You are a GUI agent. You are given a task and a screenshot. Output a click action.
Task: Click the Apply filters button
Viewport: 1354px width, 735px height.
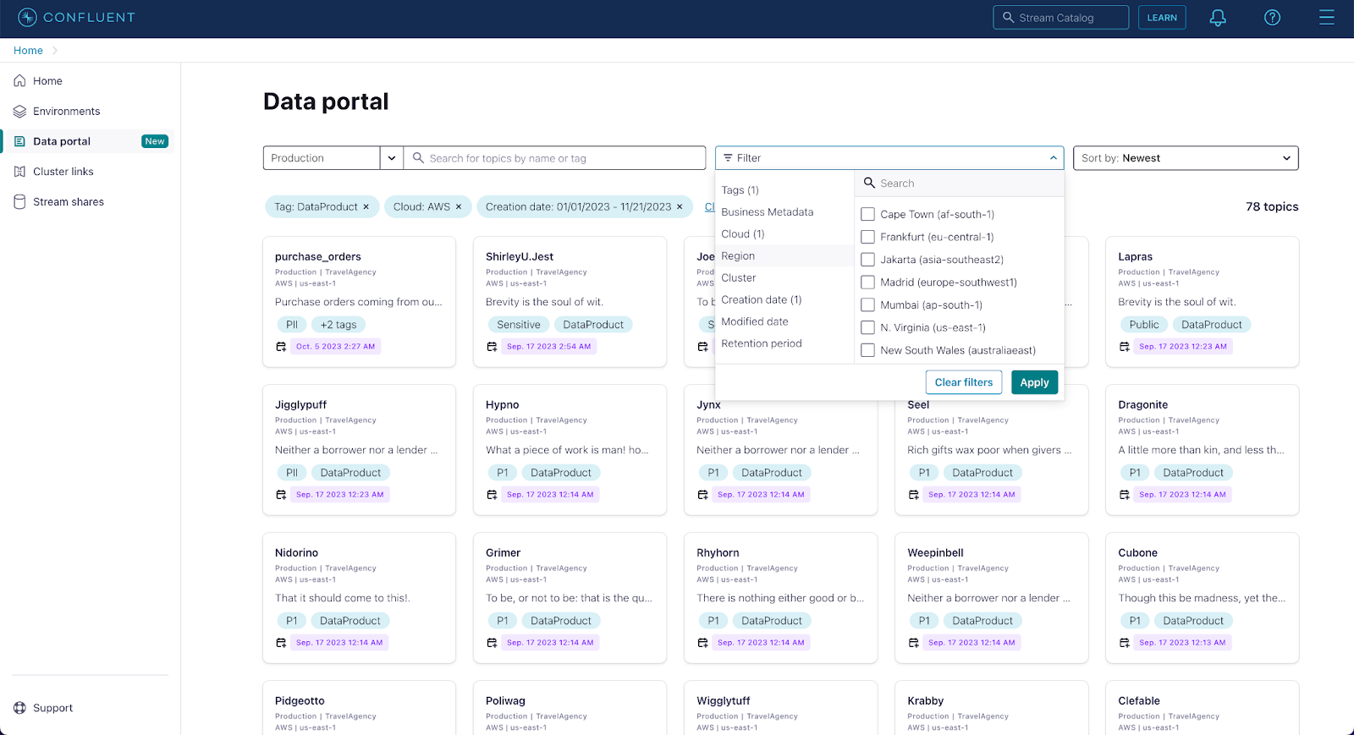(1034, 382)
